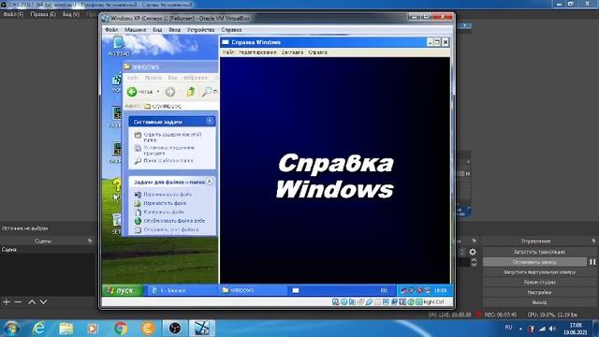The image size is (599, 337).
Task: Click the XP пуск start button
Action: click(123, 290)
